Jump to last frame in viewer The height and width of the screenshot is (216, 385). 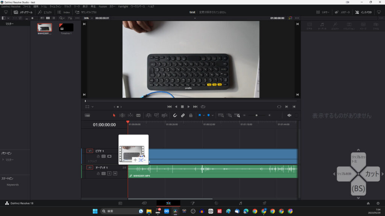pos(195,107)
